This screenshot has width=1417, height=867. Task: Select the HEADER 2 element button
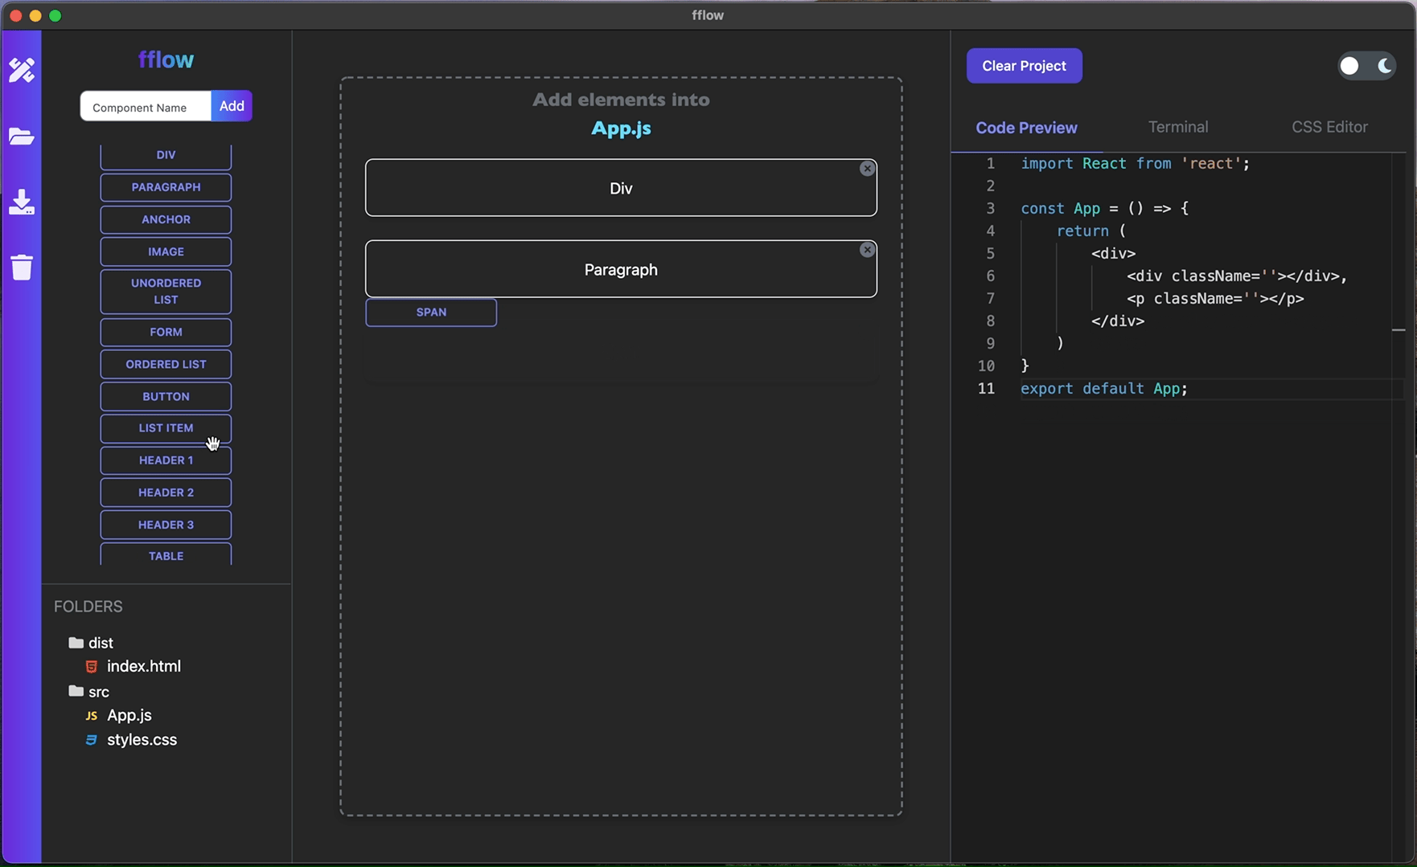(166, 493)
